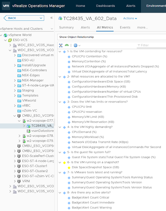Click the yellow diamond beside Snapshot Space metric

click(x=69, y=167)
